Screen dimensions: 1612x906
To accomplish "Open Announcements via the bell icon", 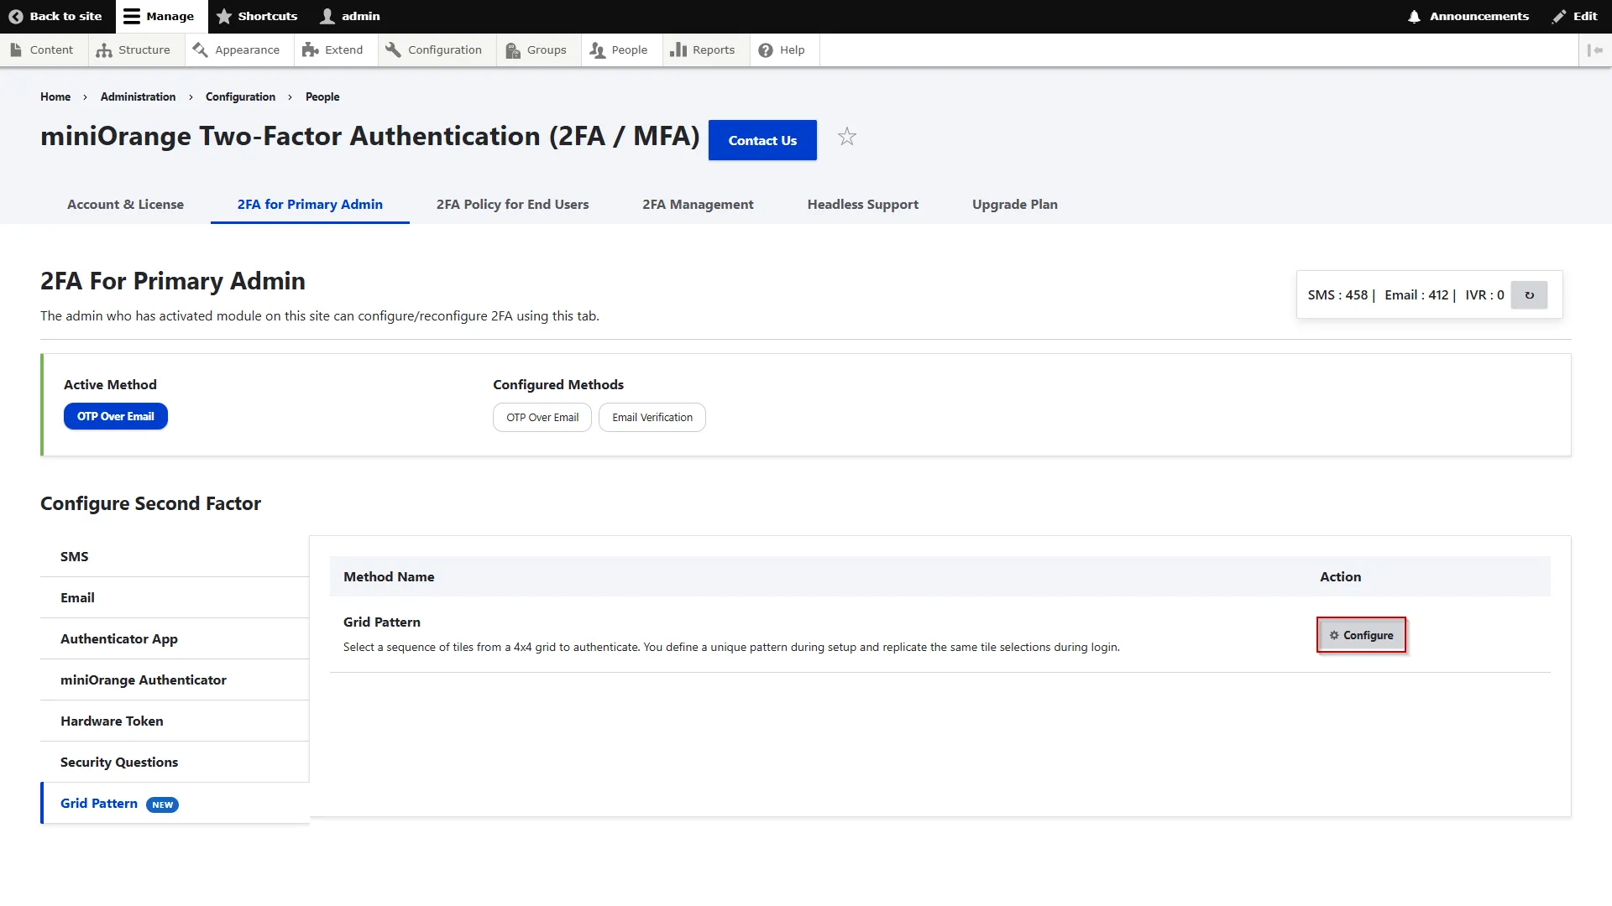I will point(1414,16).
